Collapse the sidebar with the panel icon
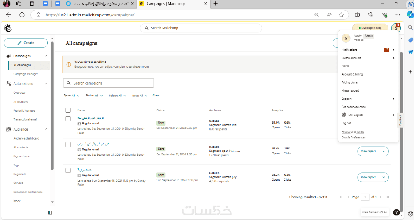Image resolution: width=414 pixels, height=220 pixels. [x=50, y=213]
